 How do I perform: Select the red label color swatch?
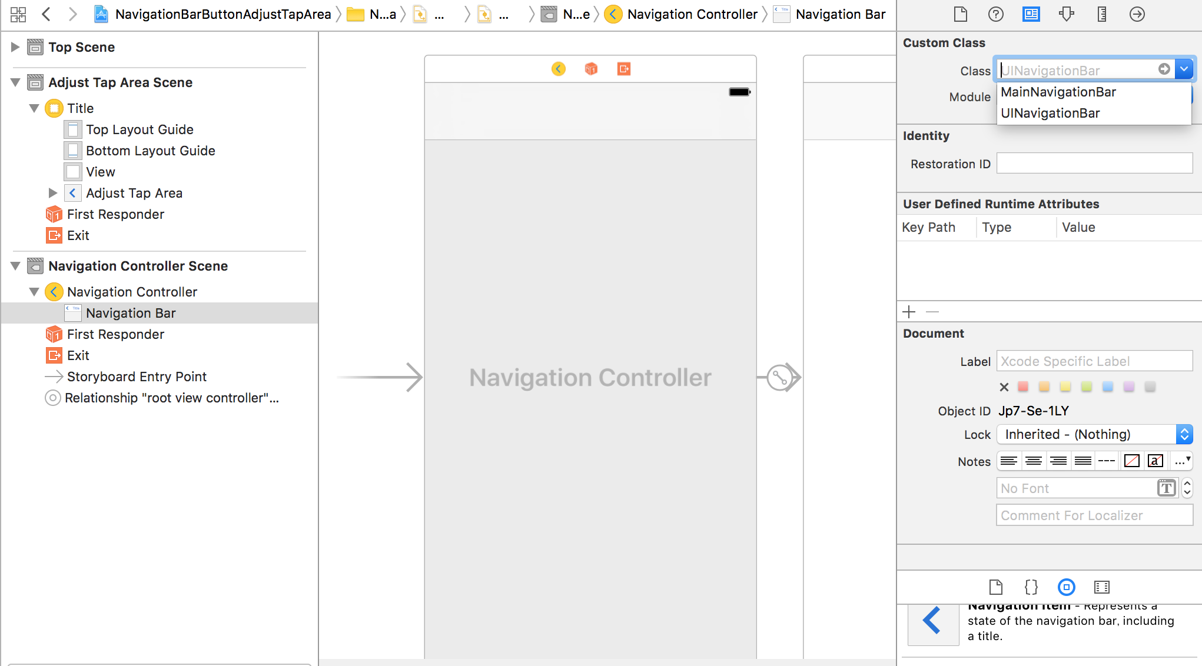click(x=1023, y=387)
